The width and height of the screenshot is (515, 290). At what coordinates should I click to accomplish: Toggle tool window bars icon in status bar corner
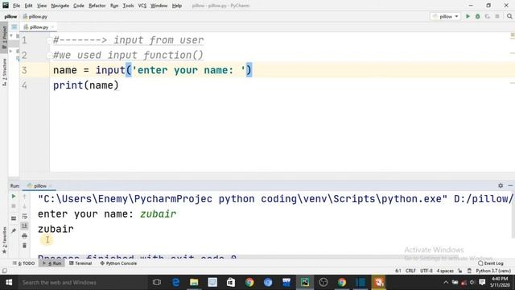click(x=4, y=271)
